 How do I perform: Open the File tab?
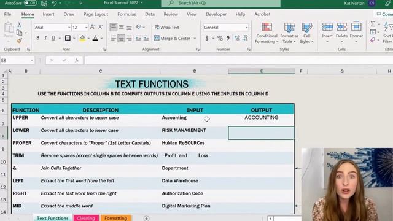point(7,14)
